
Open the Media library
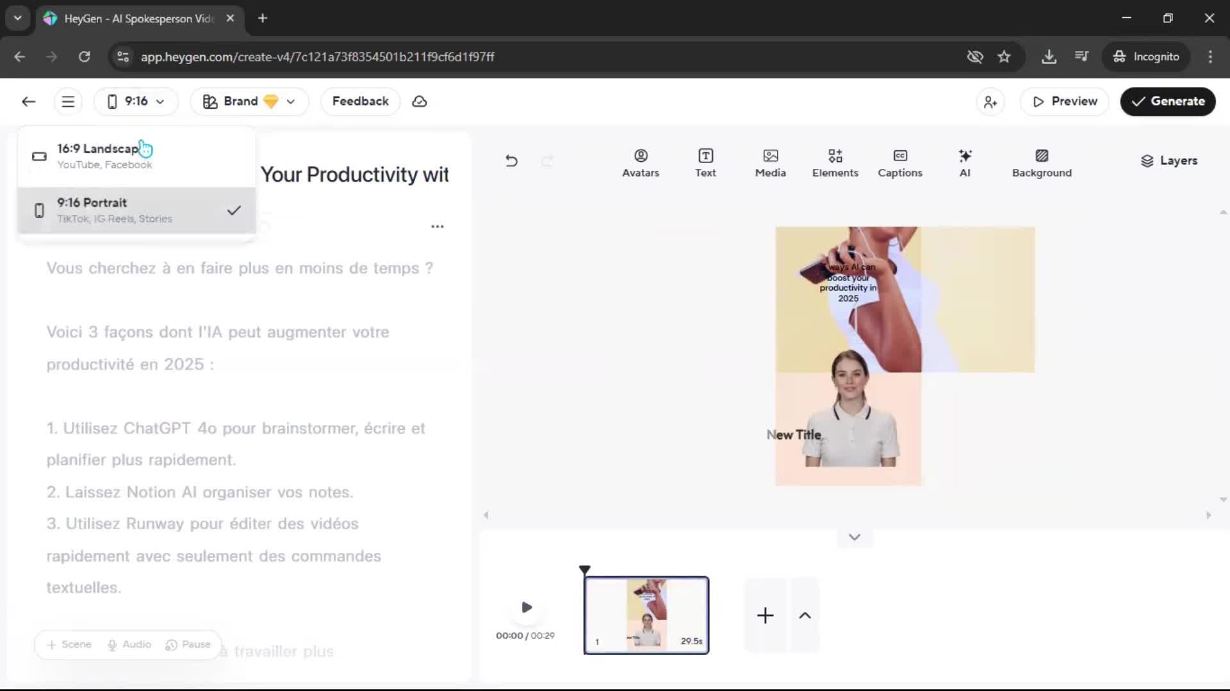tap(770, 163)
